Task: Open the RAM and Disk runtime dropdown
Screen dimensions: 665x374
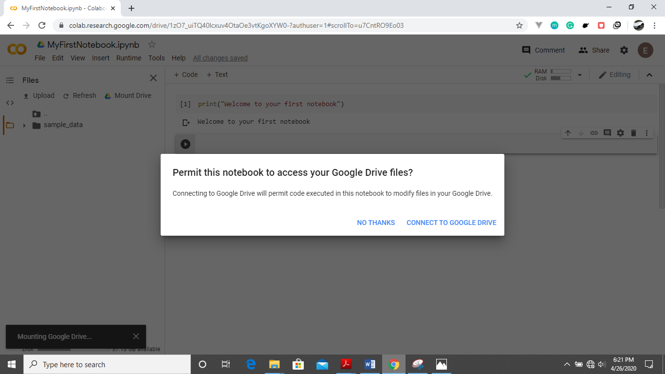Action: [x=579, y=75]
